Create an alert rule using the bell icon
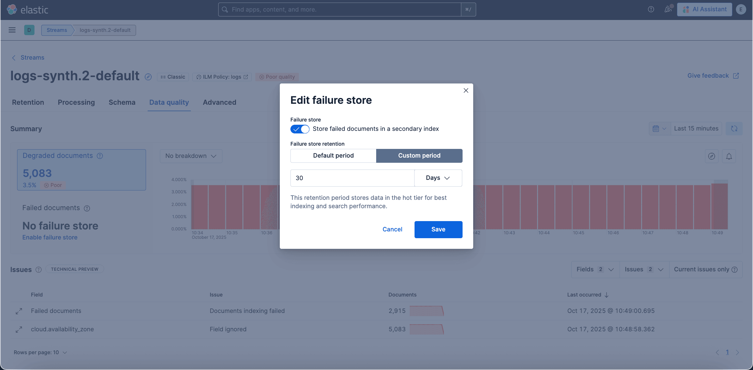This screenshot has width=753, height=370. tap(729, 156)
